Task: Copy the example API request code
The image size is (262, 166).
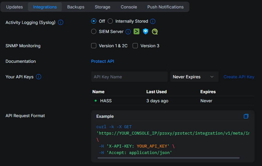Action: pos(246,116)
